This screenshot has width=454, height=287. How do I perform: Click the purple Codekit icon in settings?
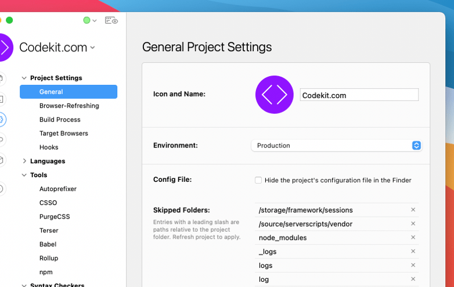[x=274, y=95]
